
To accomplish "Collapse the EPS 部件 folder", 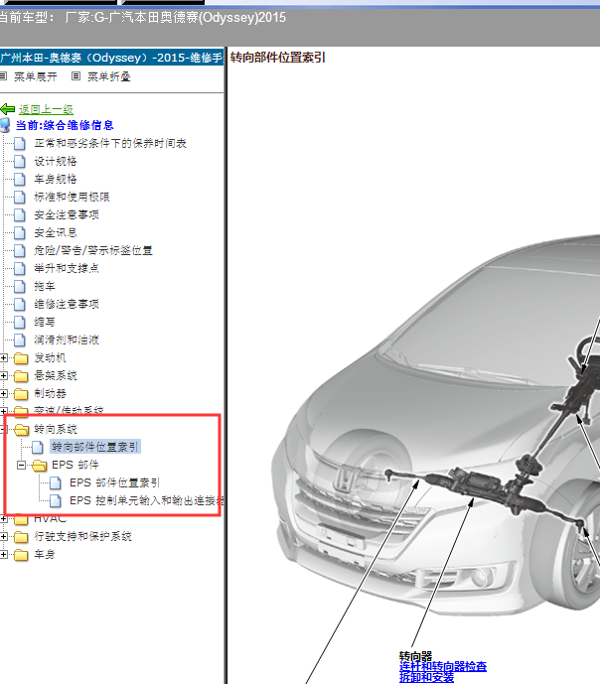I will [x=21, y=465].
